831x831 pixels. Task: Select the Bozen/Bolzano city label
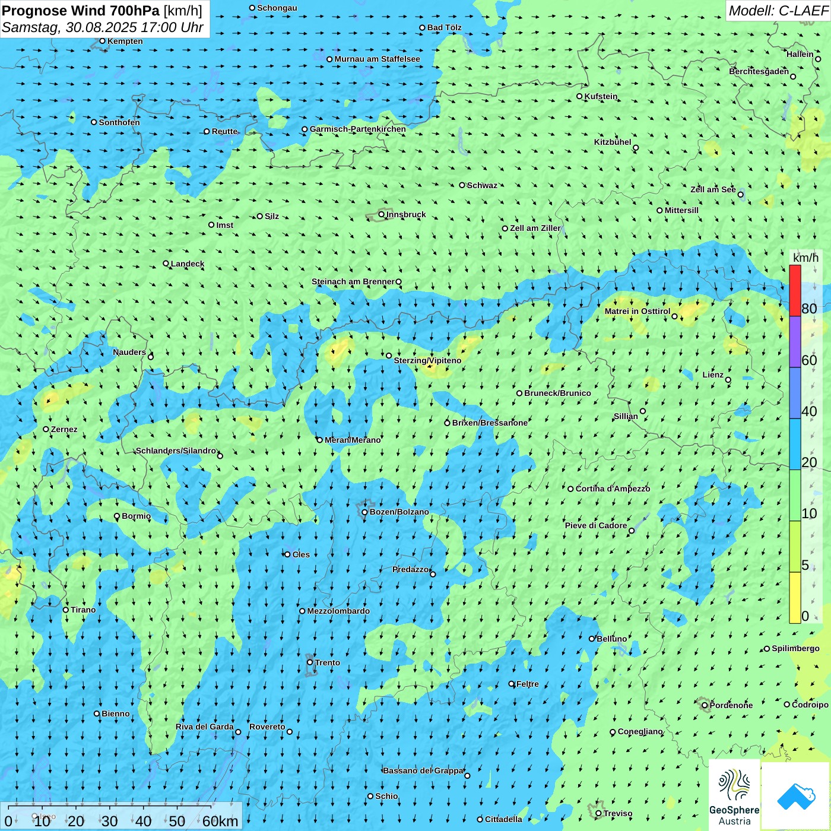point(399,512)
